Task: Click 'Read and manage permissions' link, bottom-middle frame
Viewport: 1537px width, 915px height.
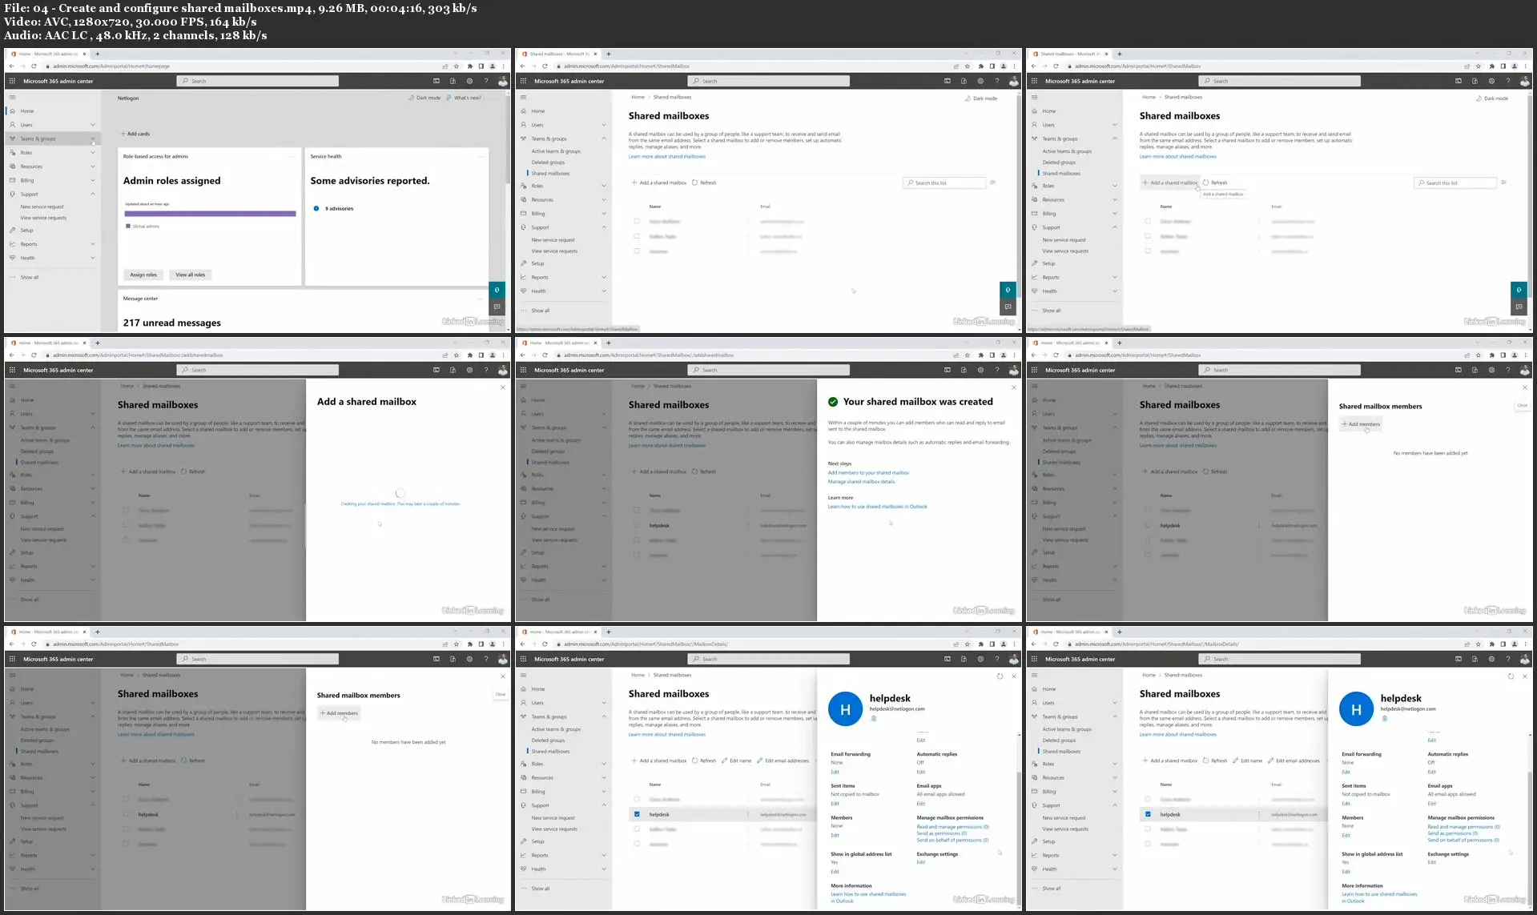Action: pos(952,827)
